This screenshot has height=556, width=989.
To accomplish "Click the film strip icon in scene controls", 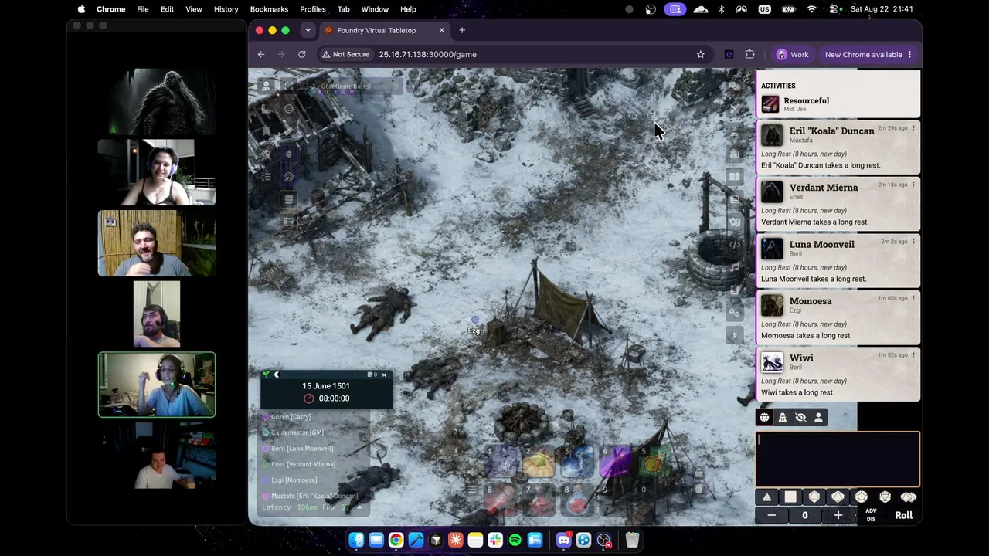I will pyautogui.click(x=288, y=222).
